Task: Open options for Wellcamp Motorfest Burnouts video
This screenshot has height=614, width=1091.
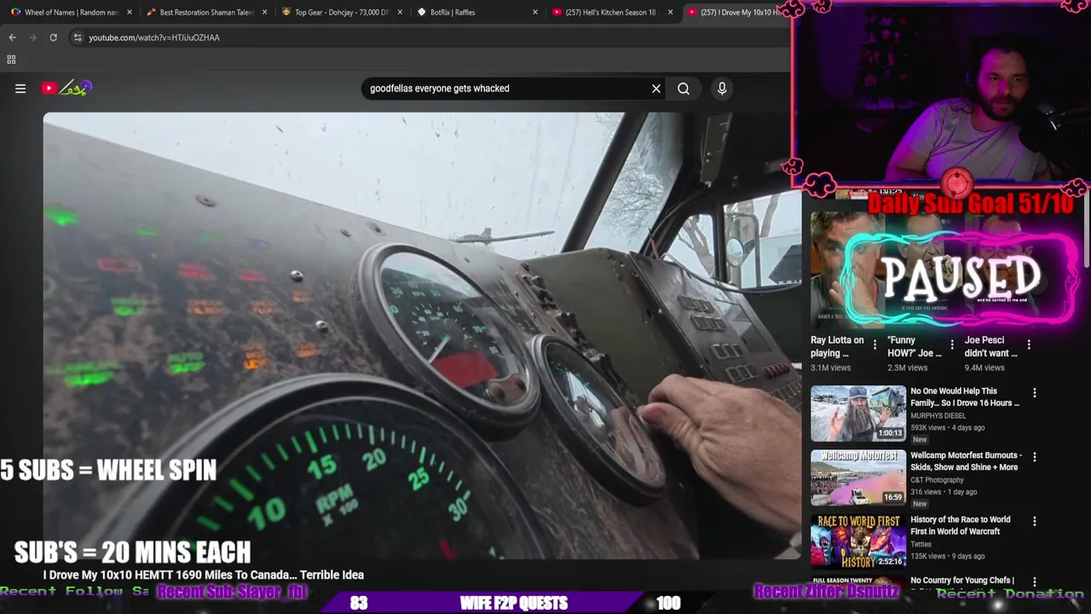Action: (x=1035, y=457)
